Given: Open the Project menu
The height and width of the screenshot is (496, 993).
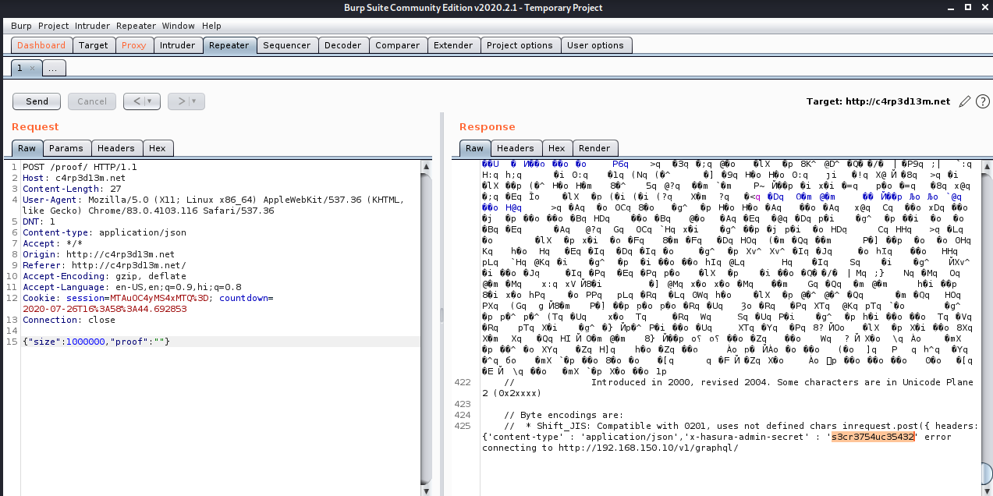Looking at the screenshot, I should click(x=54, y=26).
